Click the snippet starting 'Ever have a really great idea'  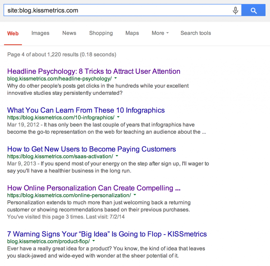[x=106, y=252]
